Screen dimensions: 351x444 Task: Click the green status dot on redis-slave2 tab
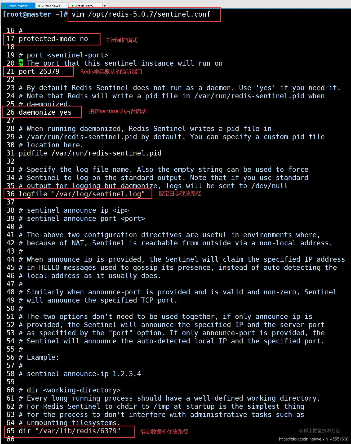point(72,6)
